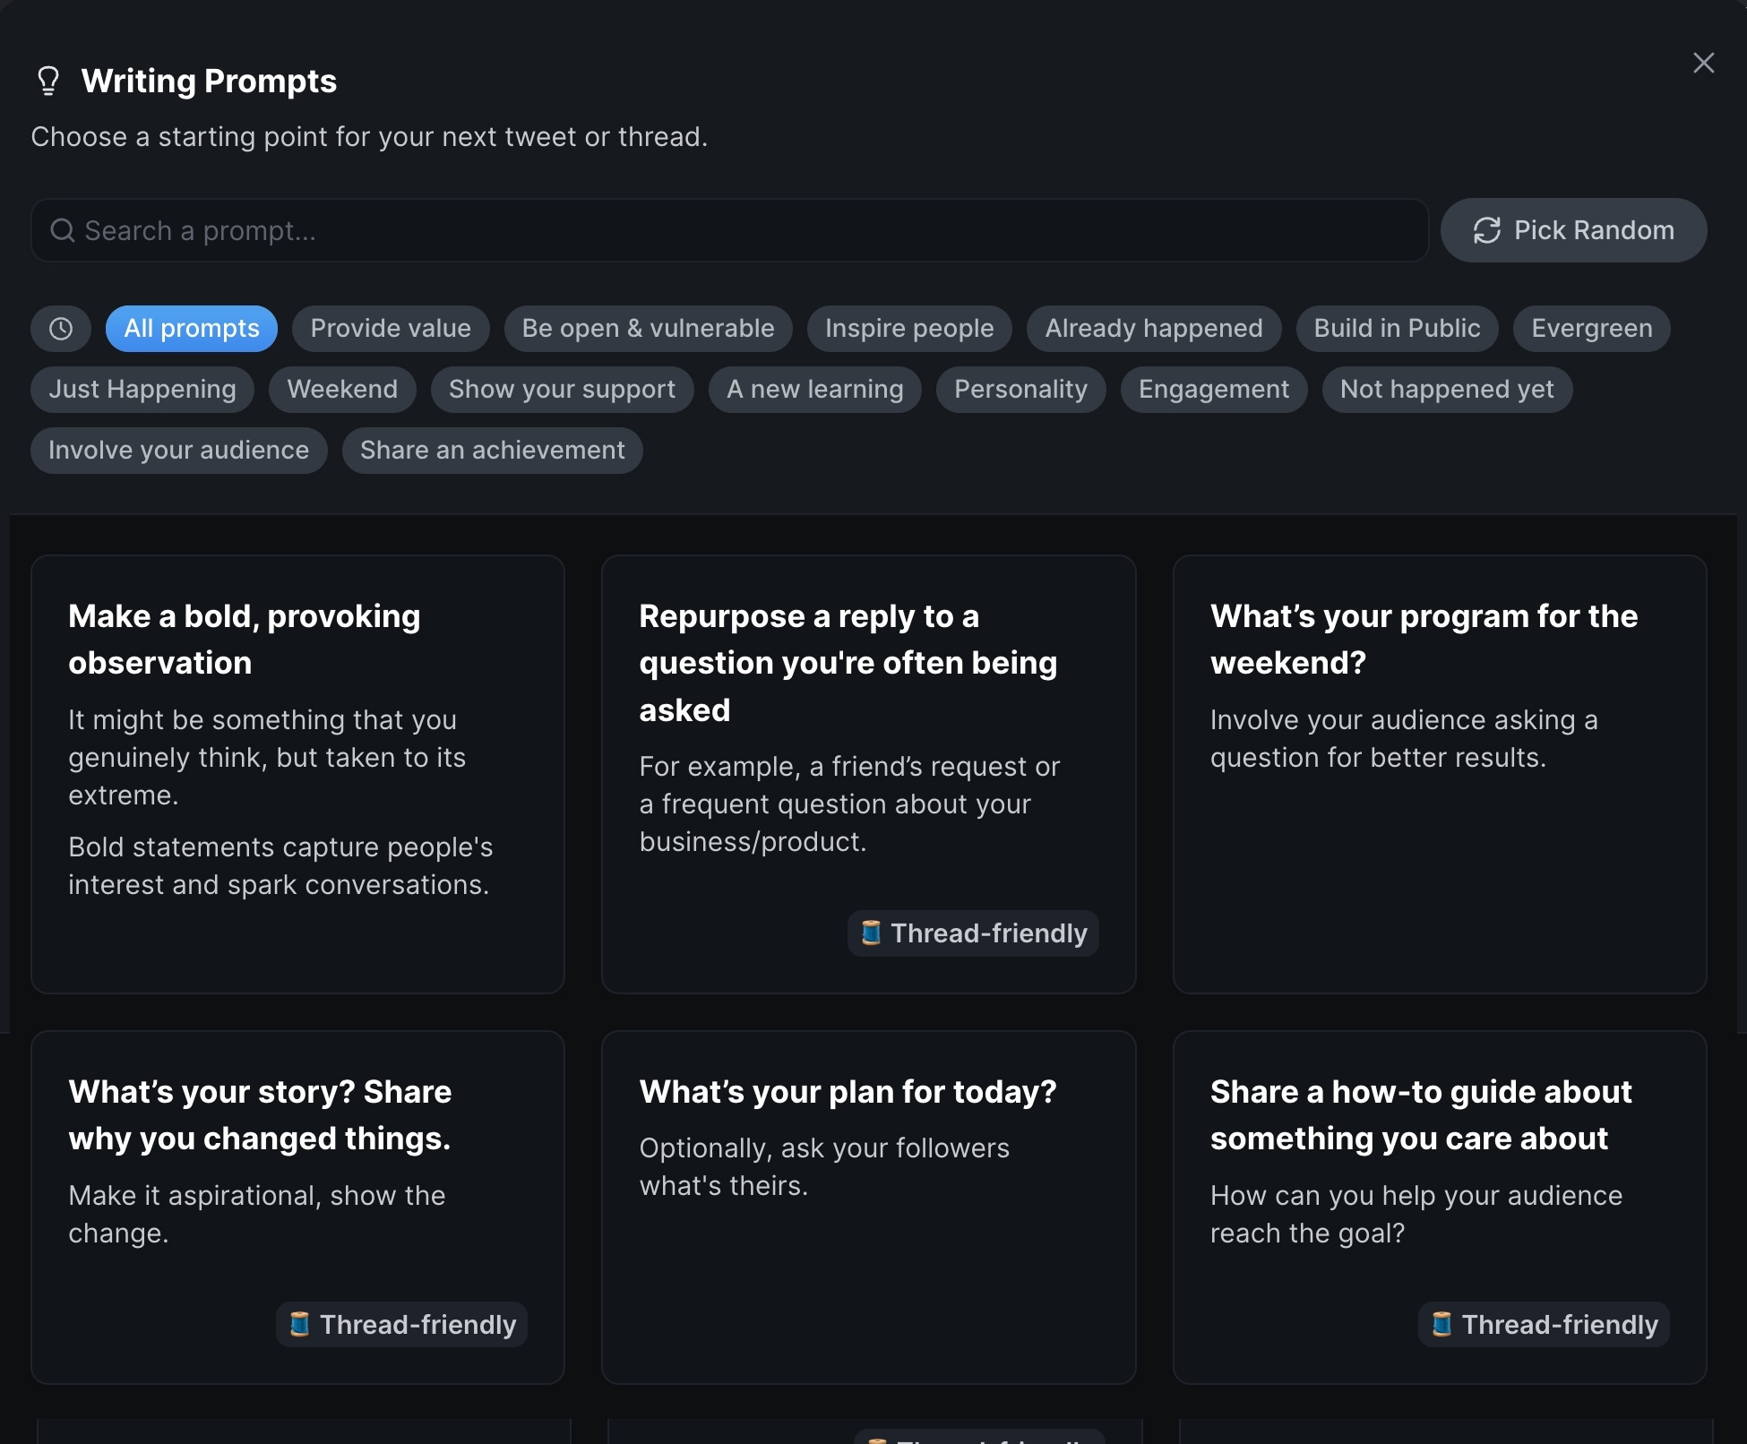1747x1444 pixels.
Task: Select the Inspire people filter
Action: (x=908, y=329)
